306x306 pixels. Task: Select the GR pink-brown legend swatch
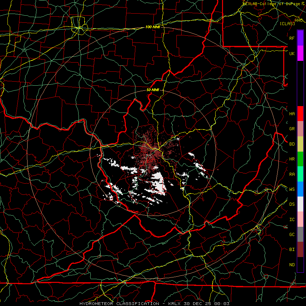pos(300,129)
